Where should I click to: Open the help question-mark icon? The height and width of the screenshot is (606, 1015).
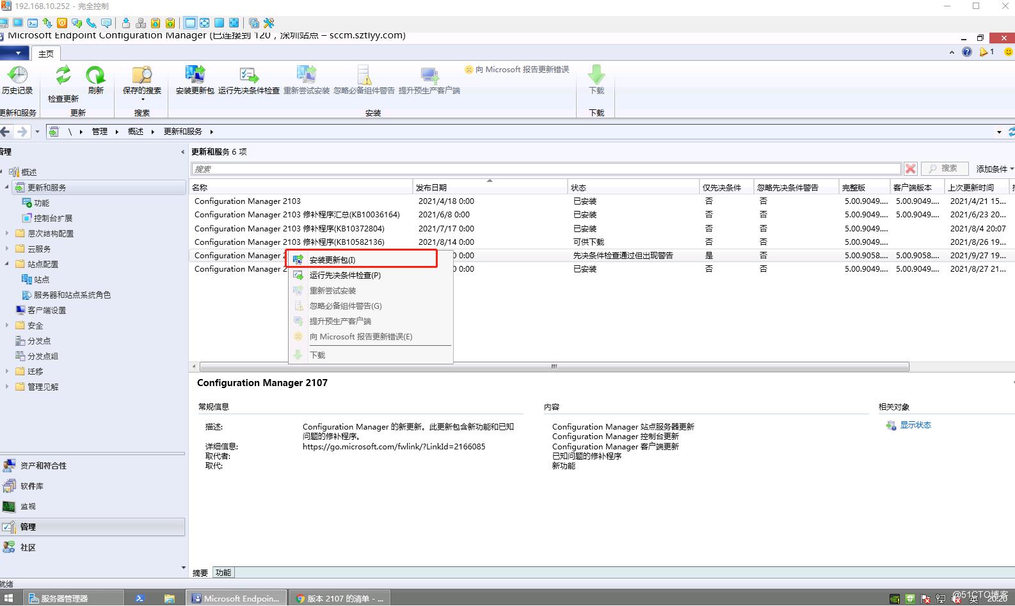966,52
